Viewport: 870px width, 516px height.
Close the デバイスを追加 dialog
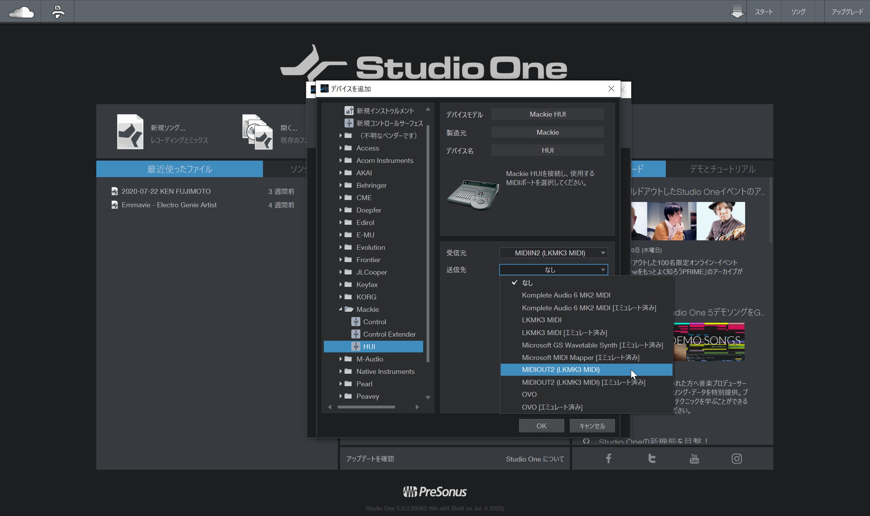(x=611, y=89)
